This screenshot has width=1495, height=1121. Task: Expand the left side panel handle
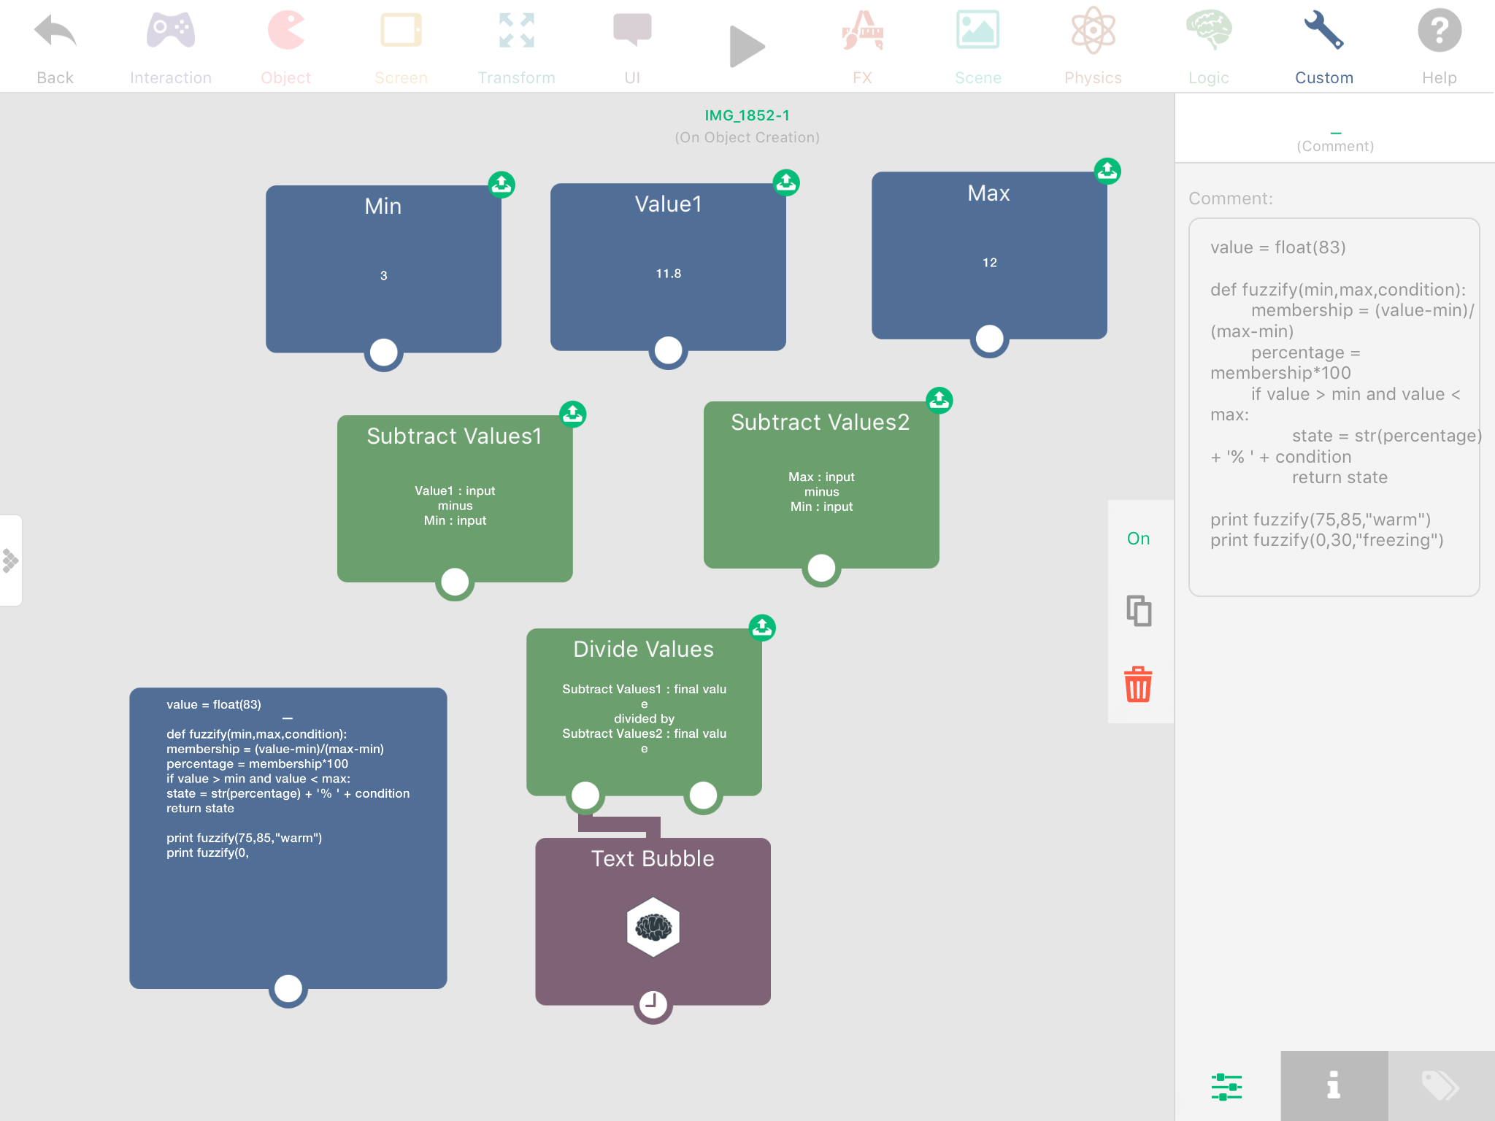click(x=10, y=560)
